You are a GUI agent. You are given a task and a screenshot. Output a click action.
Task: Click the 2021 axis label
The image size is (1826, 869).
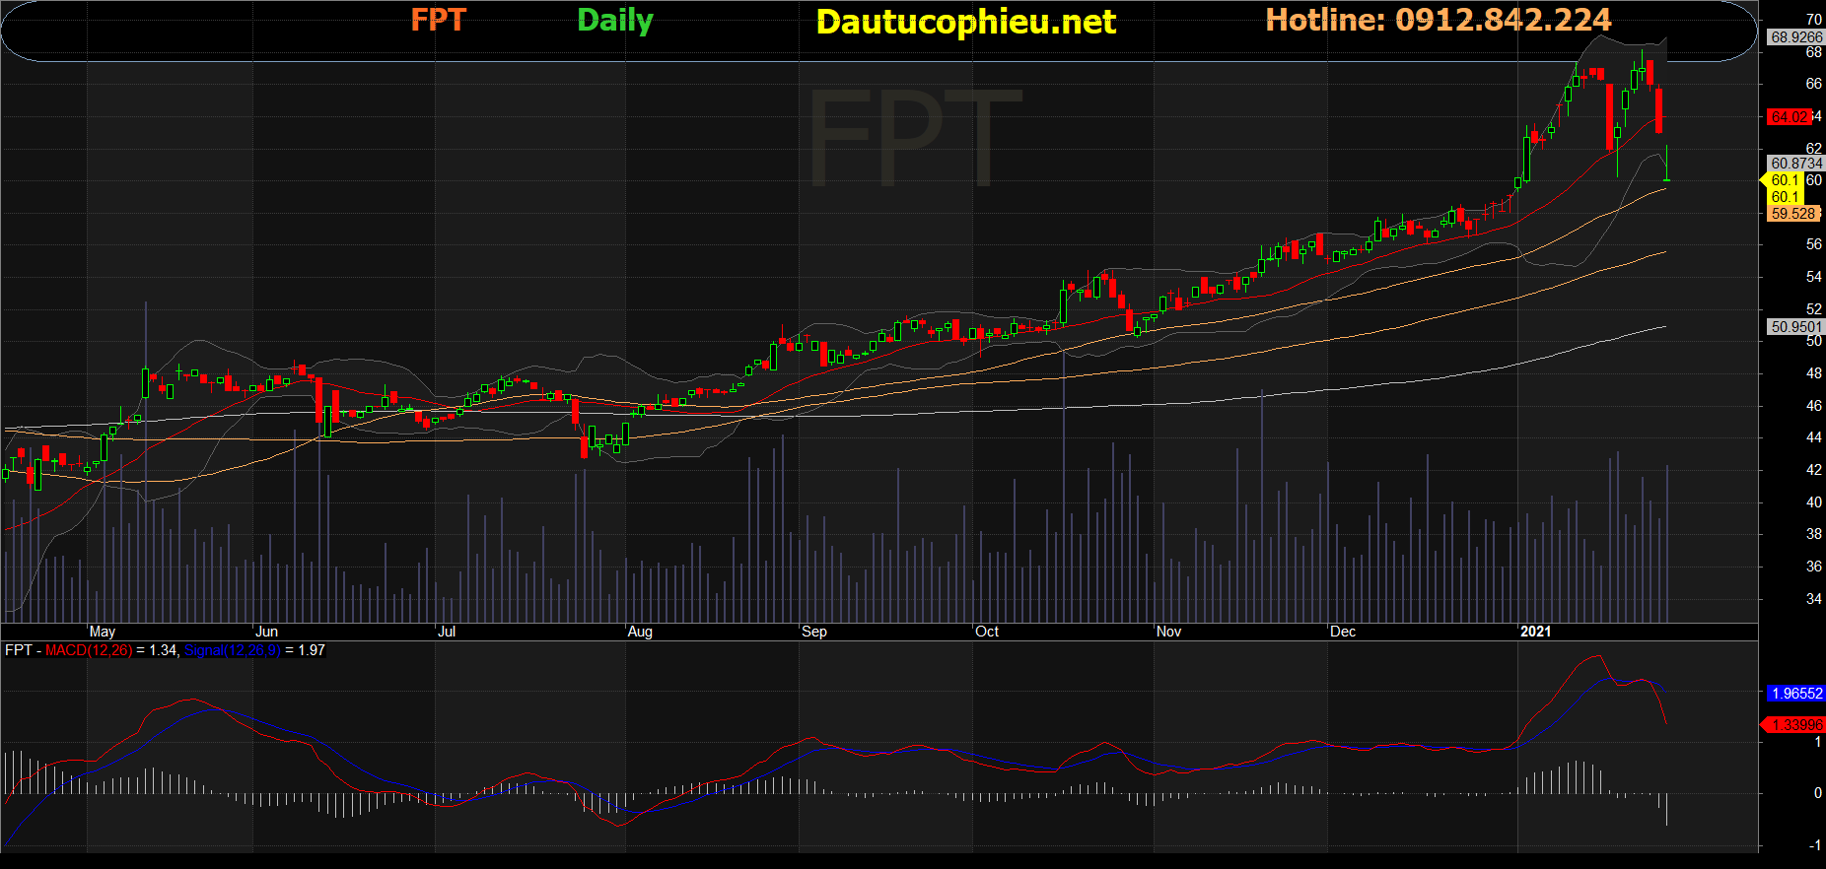pyautogui.click(x=1535, y=632)
